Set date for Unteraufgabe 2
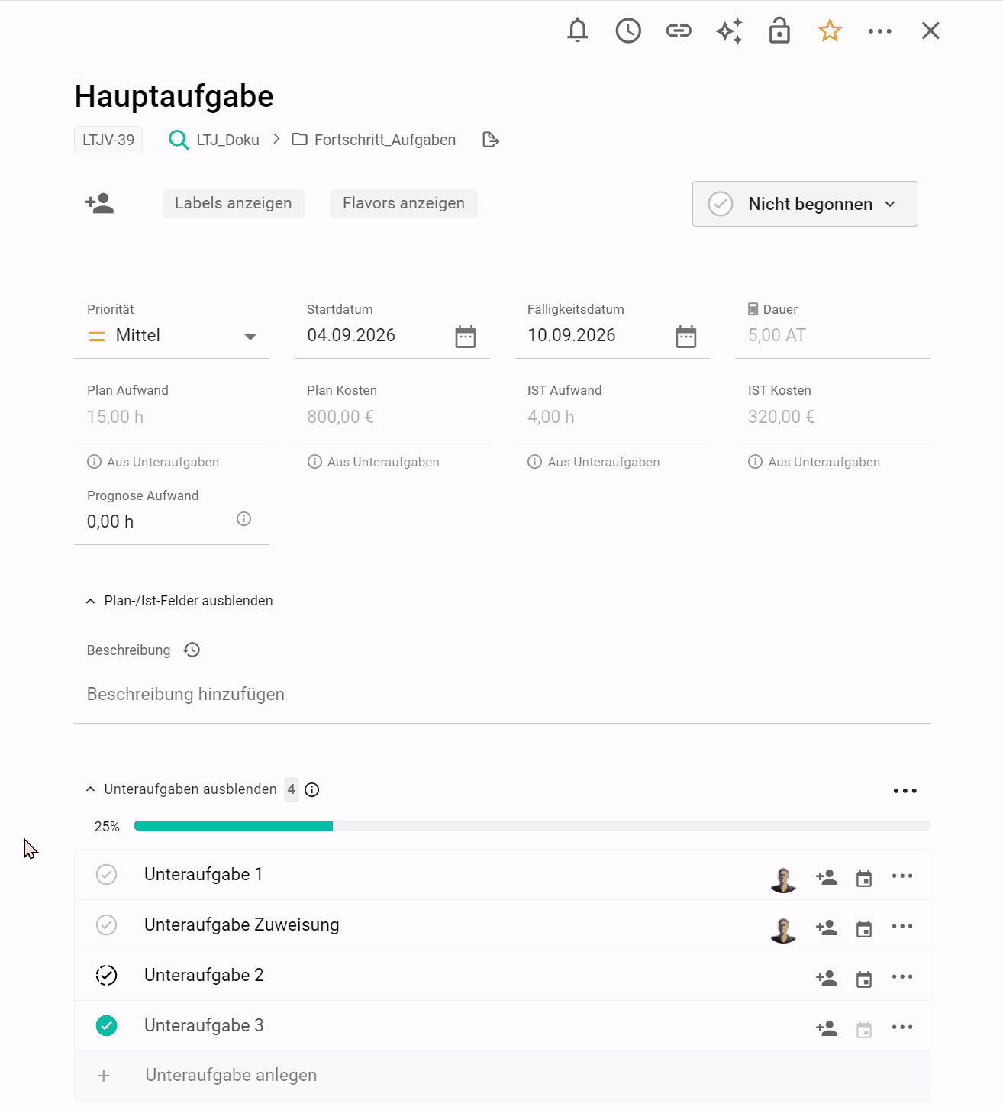 (x=864, y=979)
